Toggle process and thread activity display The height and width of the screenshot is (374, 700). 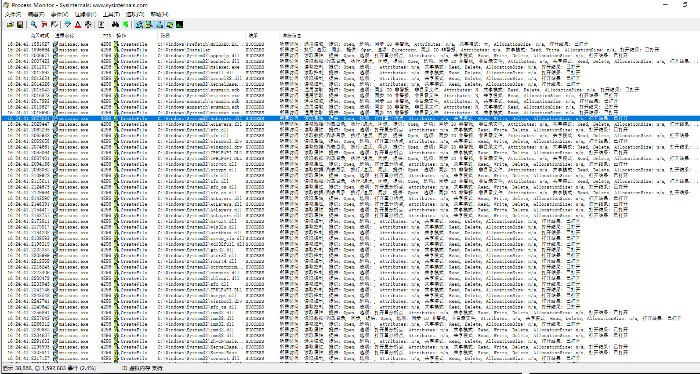(x=170, y=25)
